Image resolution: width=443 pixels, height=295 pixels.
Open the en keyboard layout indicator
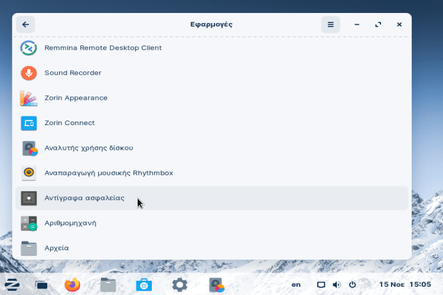[296, 284]
